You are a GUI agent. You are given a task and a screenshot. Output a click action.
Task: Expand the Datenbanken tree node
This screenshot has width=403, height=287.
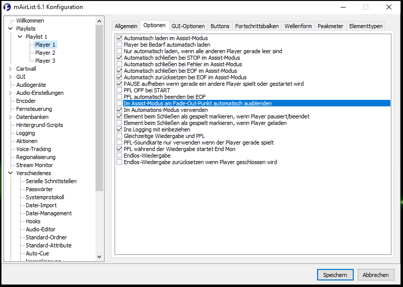click(11, 117)
